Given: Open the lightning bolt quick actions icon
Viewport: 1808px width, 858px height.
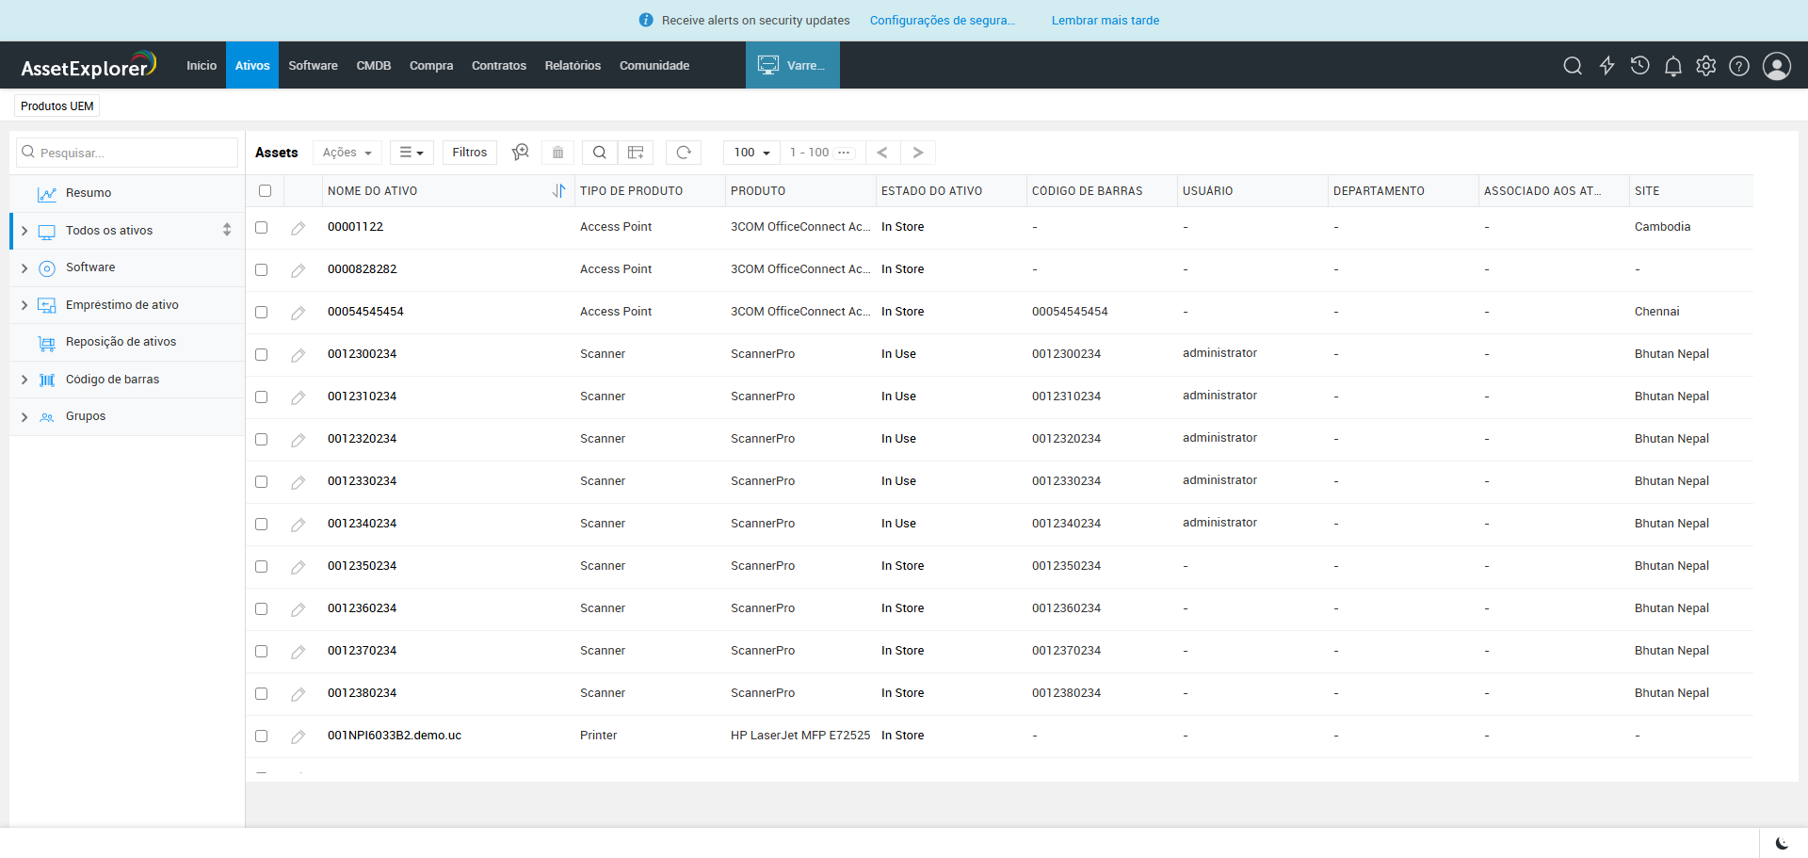Looking at the screenshot, I should click(x=1606, y=66).
